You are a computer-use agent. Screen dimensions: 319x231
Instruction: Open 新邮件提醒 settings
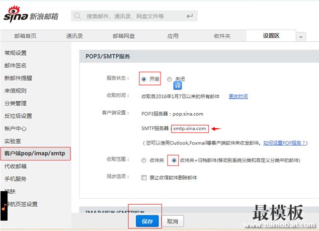[18, 78]
